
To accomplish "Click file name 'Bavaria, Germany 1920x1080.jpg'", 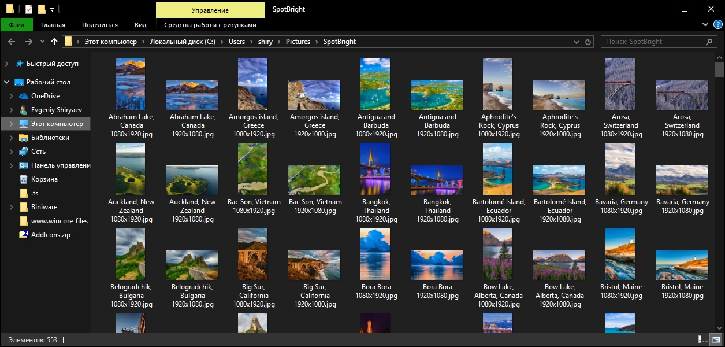I will pyautogui.click(x=683, y=206).
